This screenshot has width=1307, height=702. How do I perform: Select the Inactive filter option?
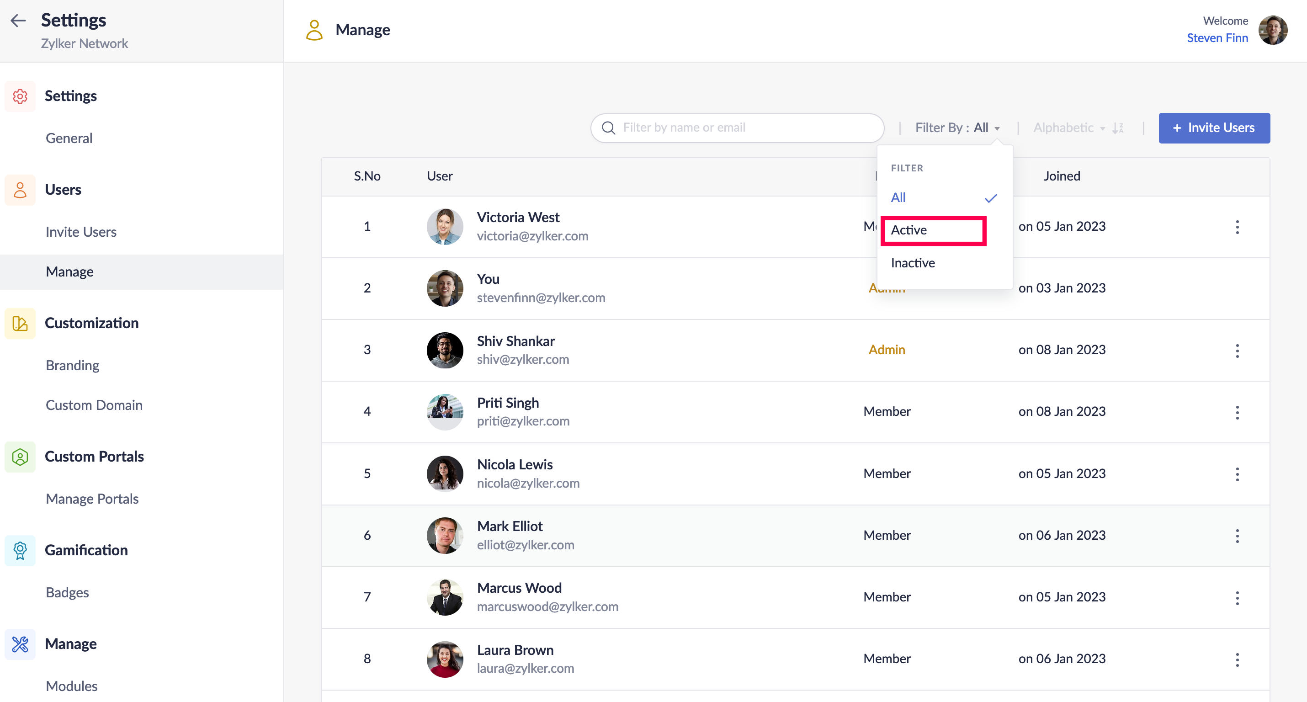click(913, 263)
